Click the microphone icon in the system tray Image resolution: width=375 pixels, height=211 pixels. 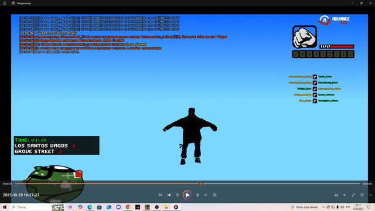click(x=337, y=207)
